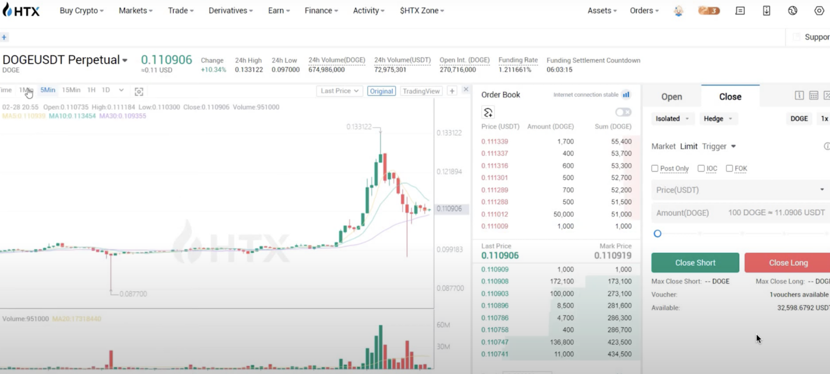Select bid price 0.110908 in order book
The width and height of the screenshot is (830, 374).
495,282
